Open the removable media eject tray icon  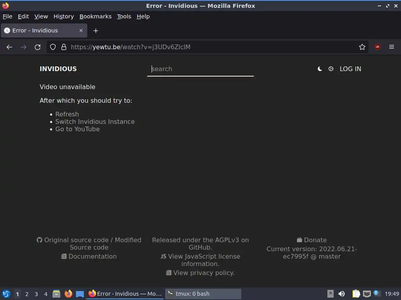click(x=331, y=294)
